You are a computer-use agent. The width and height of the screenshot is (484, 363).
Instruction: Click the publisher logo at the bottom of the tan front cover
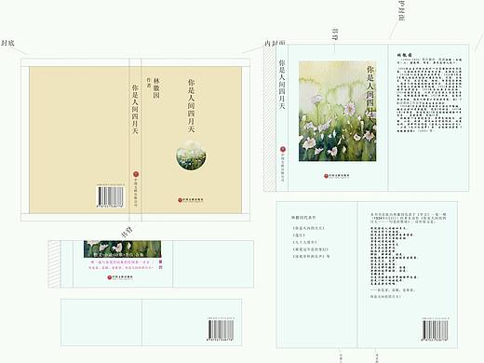pos(191,200)
